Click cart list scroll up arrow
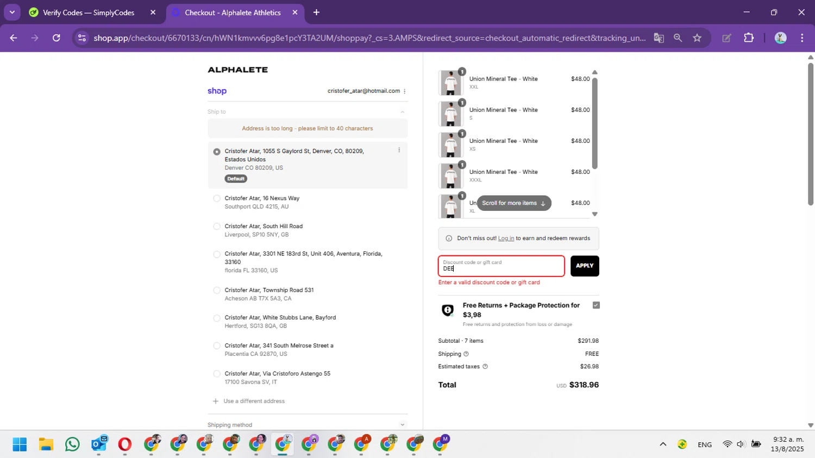815x458 pixels. coord(594,72)
